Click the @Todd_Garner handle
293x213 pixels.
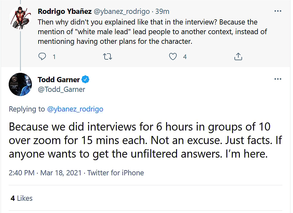(61, 89)
